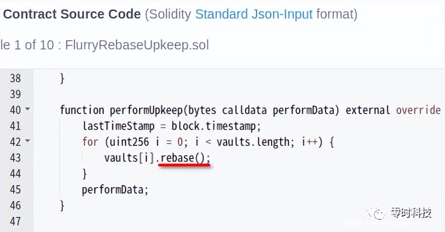Click line number 45 in gutter
445x232 pixels.
click(15, 189)
